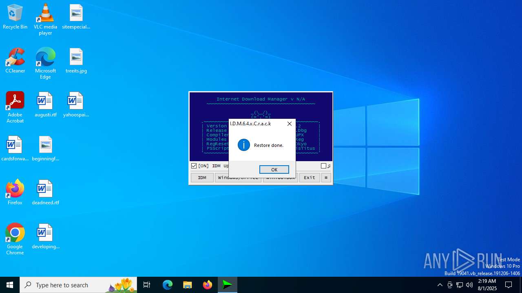
Task: Open VLC media player desktop icon
Action: pyautogui.click(x=45, y=20)
